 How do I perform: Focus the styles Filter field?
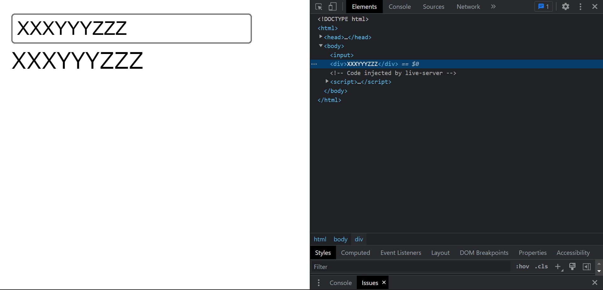point(411,267)
